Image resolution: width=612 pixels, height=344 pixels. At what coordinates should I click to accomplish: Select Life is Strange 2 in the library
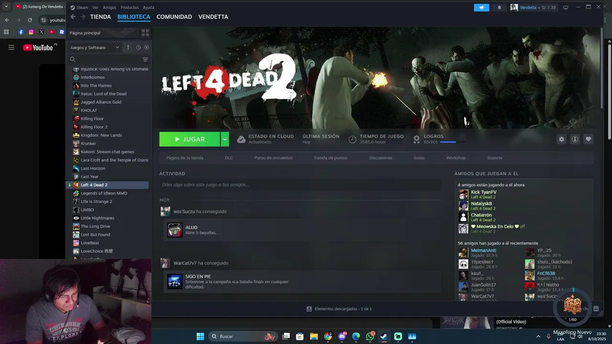coord(96,201)
